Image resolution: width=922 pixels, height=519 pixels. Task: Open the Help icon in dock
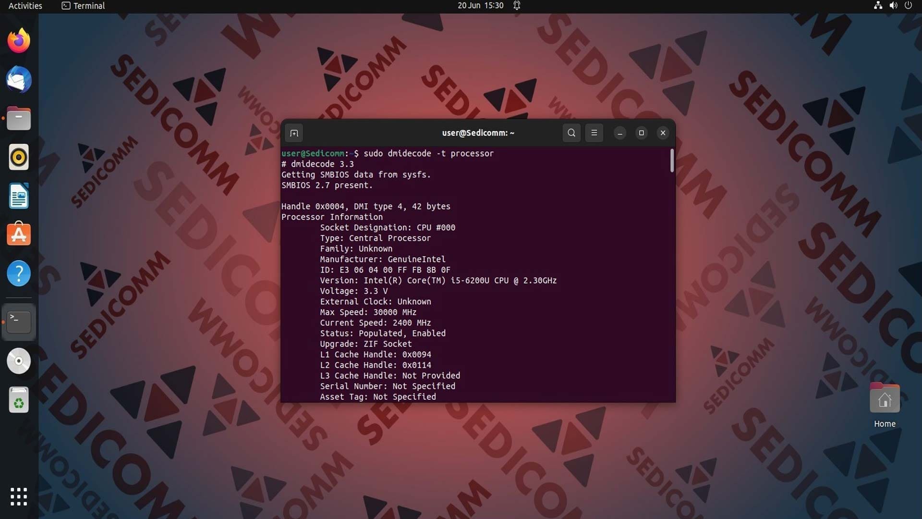click(x=19, y=273)
